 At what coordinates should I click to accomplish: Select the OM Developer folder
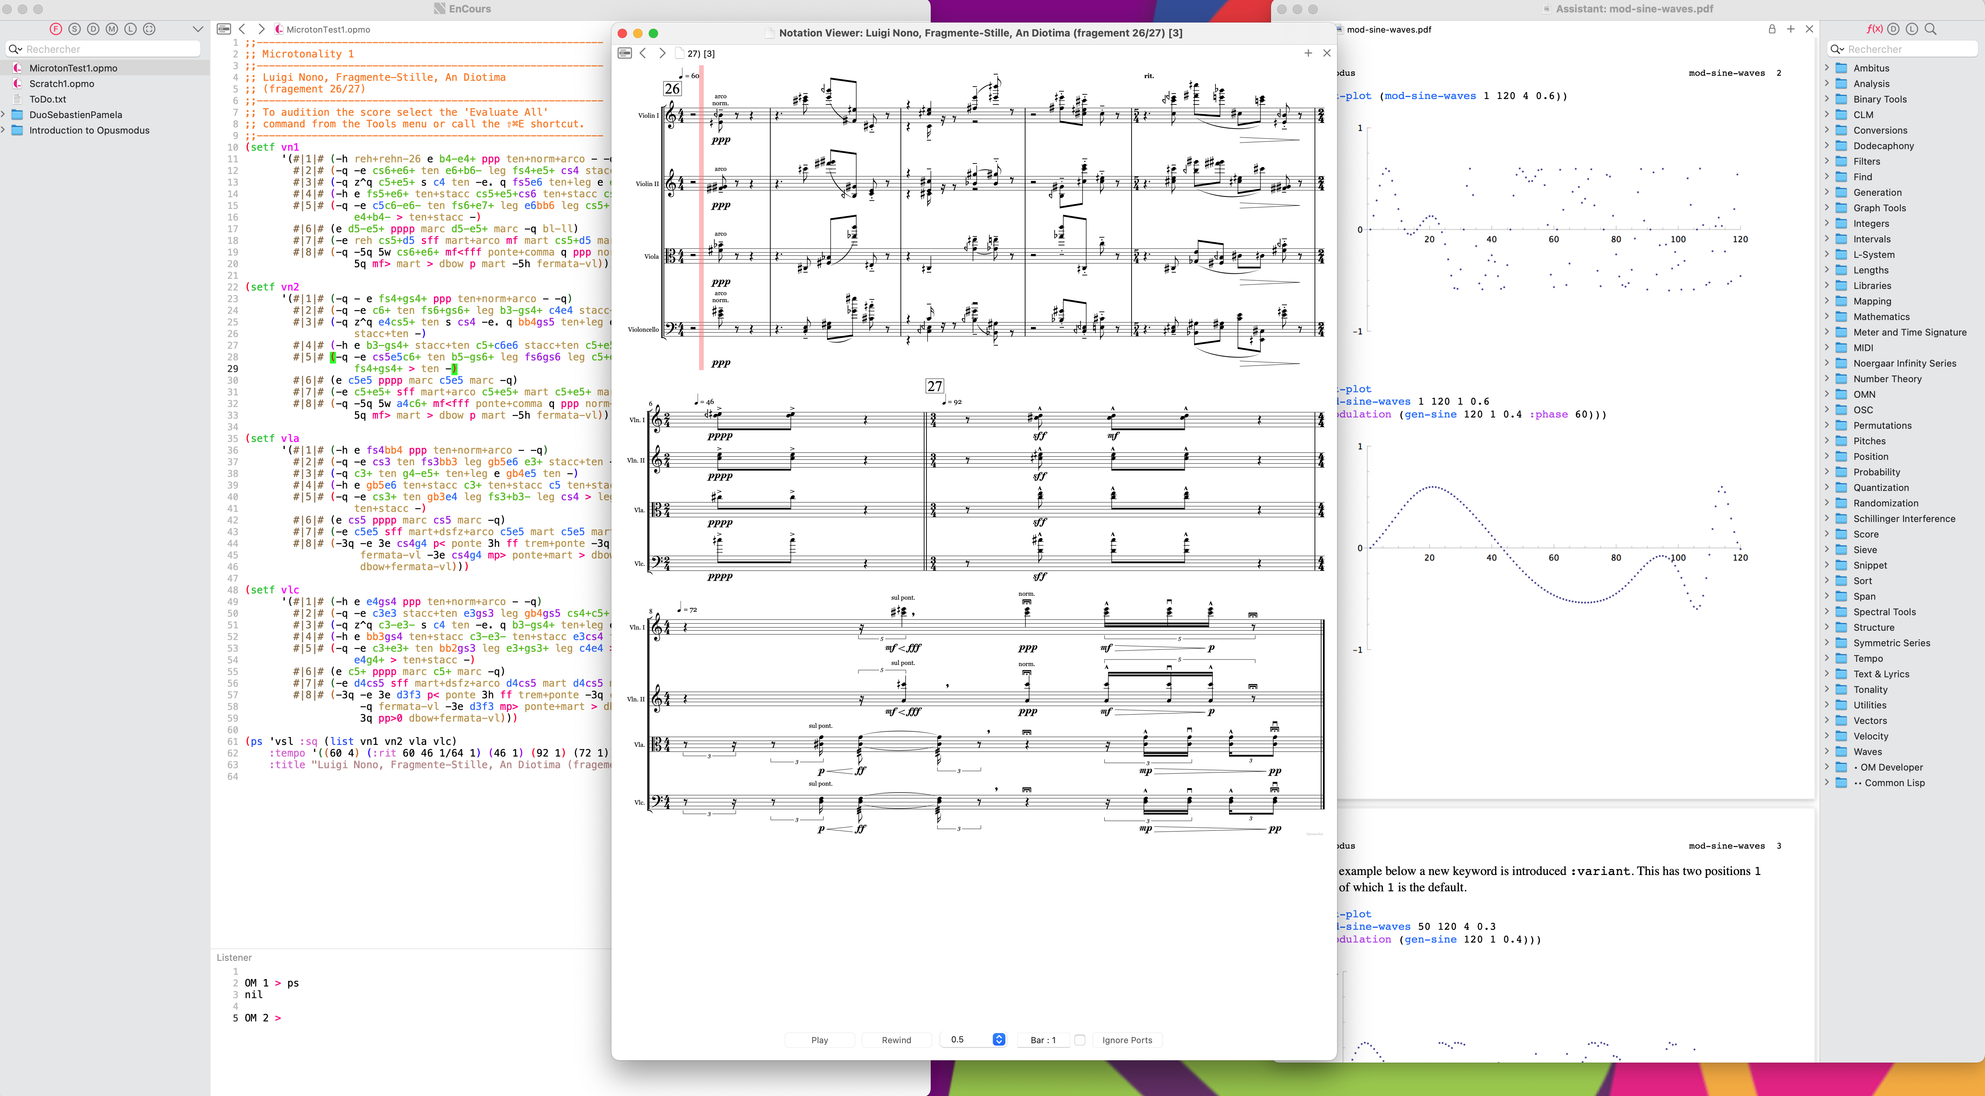tap(1887, 767)
